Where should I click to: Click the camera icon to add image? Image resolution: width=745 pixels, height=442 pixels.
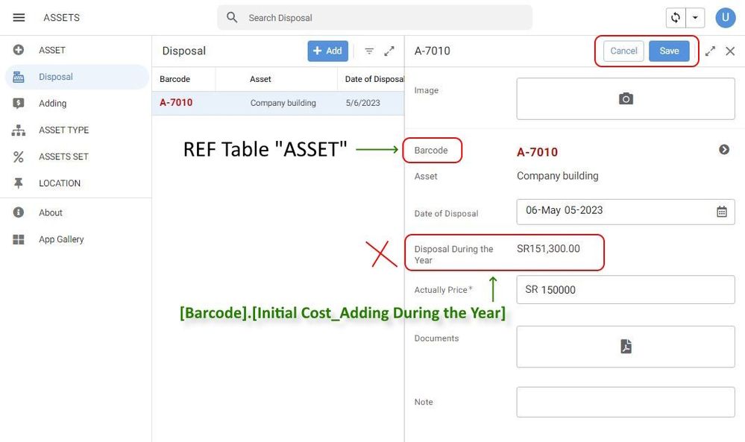[x=626, y=98]
